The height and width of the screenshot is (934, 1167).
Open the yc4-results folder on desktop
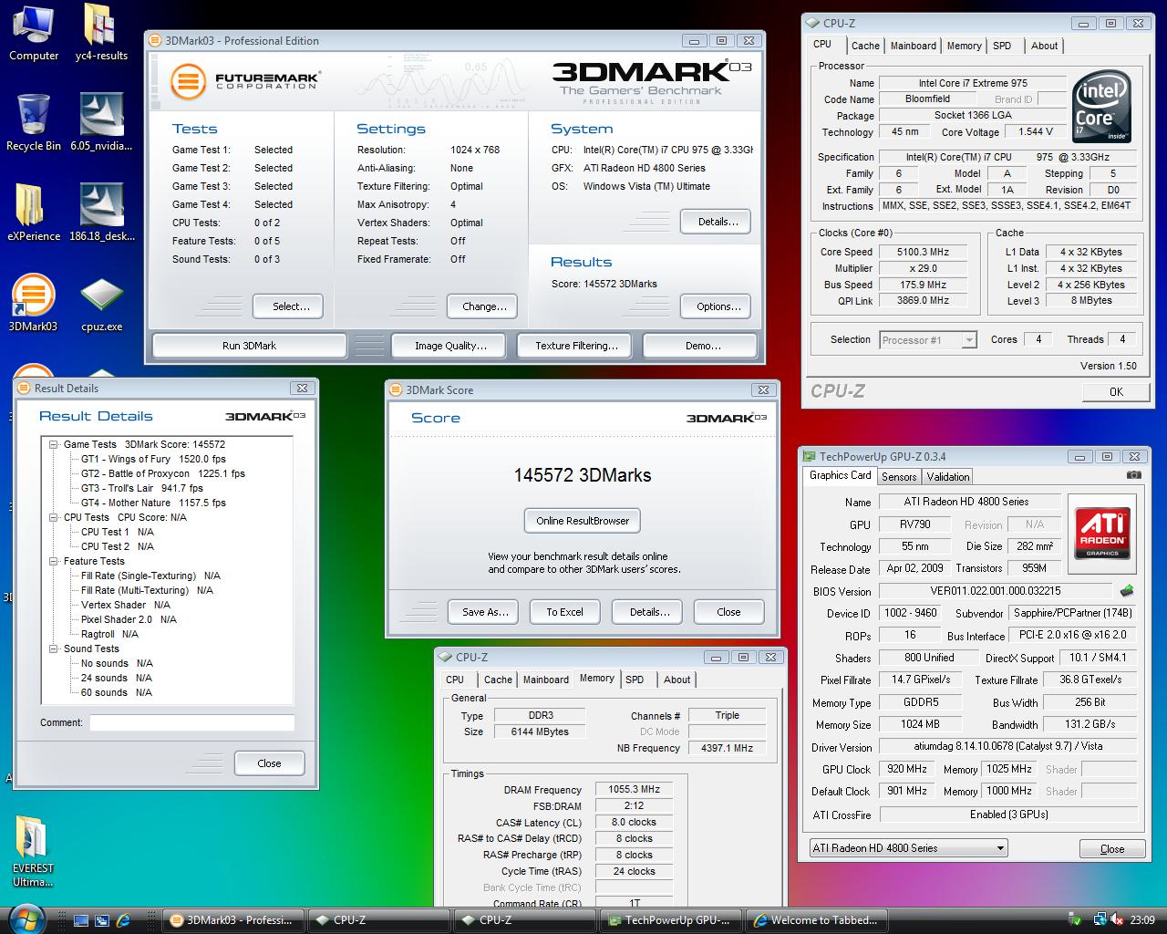click(101, 33)
